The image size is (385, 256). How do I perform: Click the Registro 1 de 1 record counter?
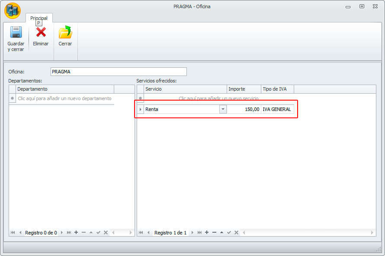[x=170, y=233]
